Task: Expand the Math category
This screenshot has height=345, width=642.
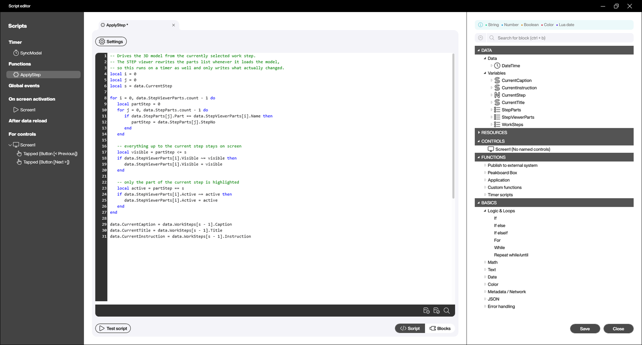Action: [x=485, y=262]
